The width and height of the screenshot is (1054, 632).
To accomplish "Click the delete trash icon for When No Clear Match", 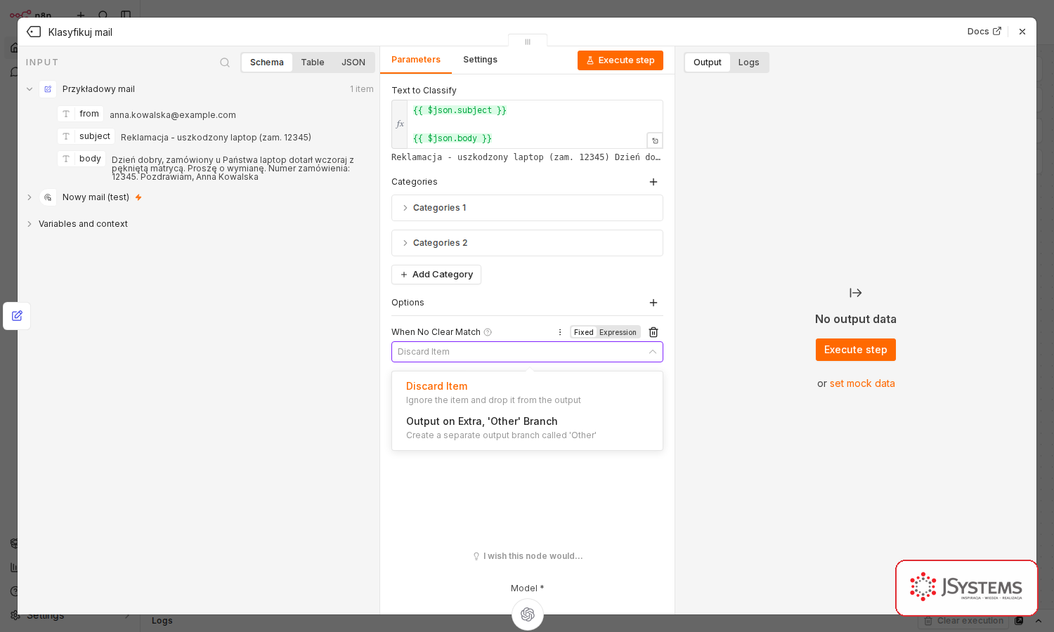I will coord(653,332).
